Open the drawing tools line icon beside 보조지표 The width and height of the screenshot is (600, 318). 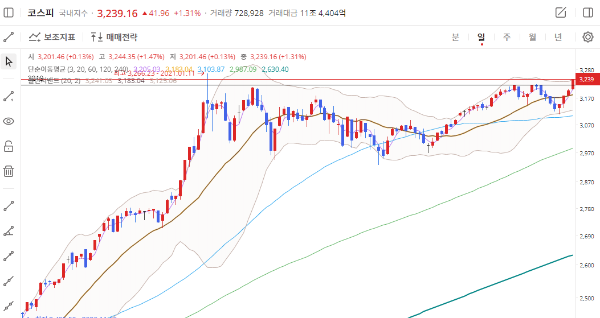(9, 37)
